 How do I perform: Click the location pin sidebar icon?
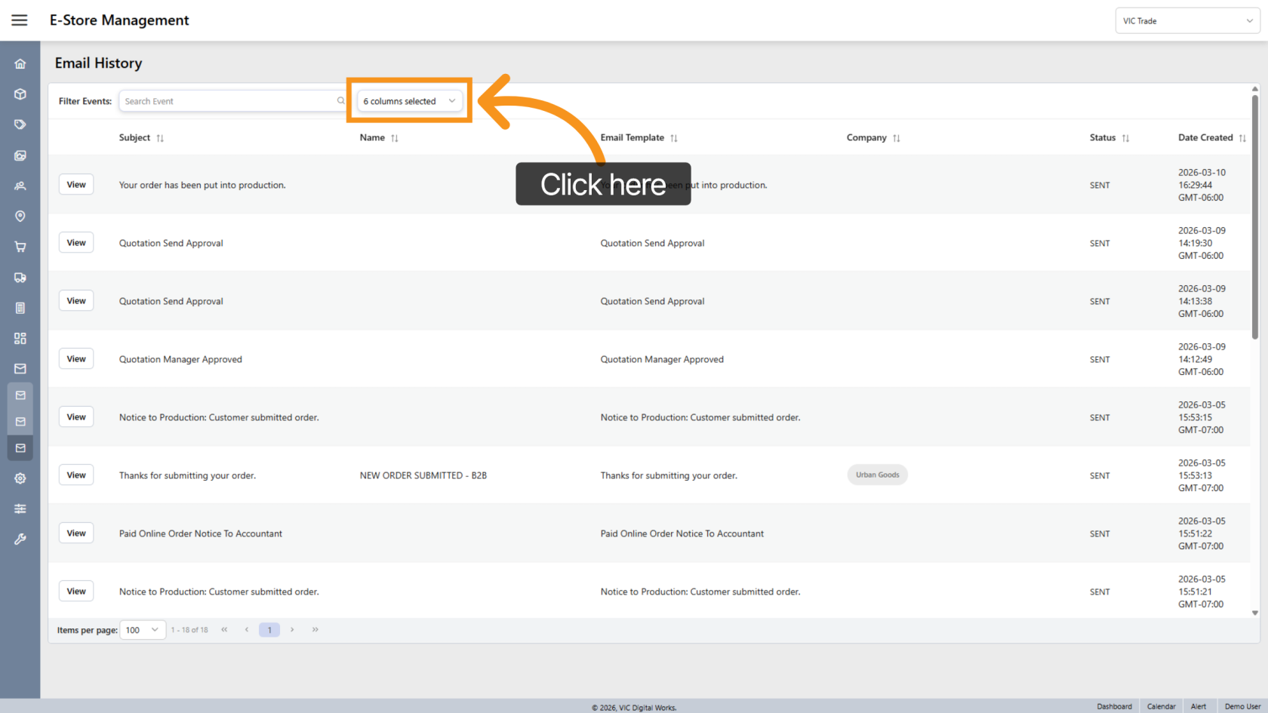(x=20, y=217)
